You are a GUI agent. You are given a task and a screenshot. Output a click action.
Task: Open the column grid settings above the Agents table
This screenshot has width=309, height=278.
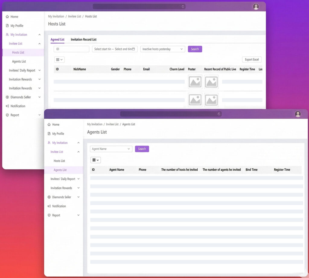tap(96, 160)
